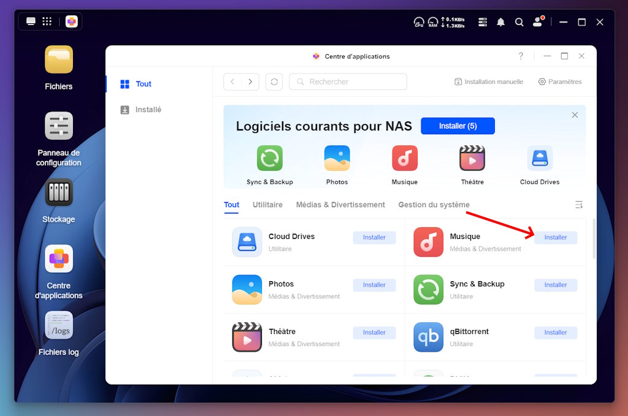Open Théâtre list icon
Screen dimensions: 628x416
coord(247,337)
